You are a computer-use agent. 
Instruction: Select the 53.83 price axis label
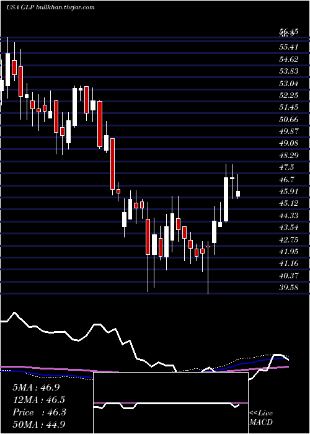click(x=289, y=71)
